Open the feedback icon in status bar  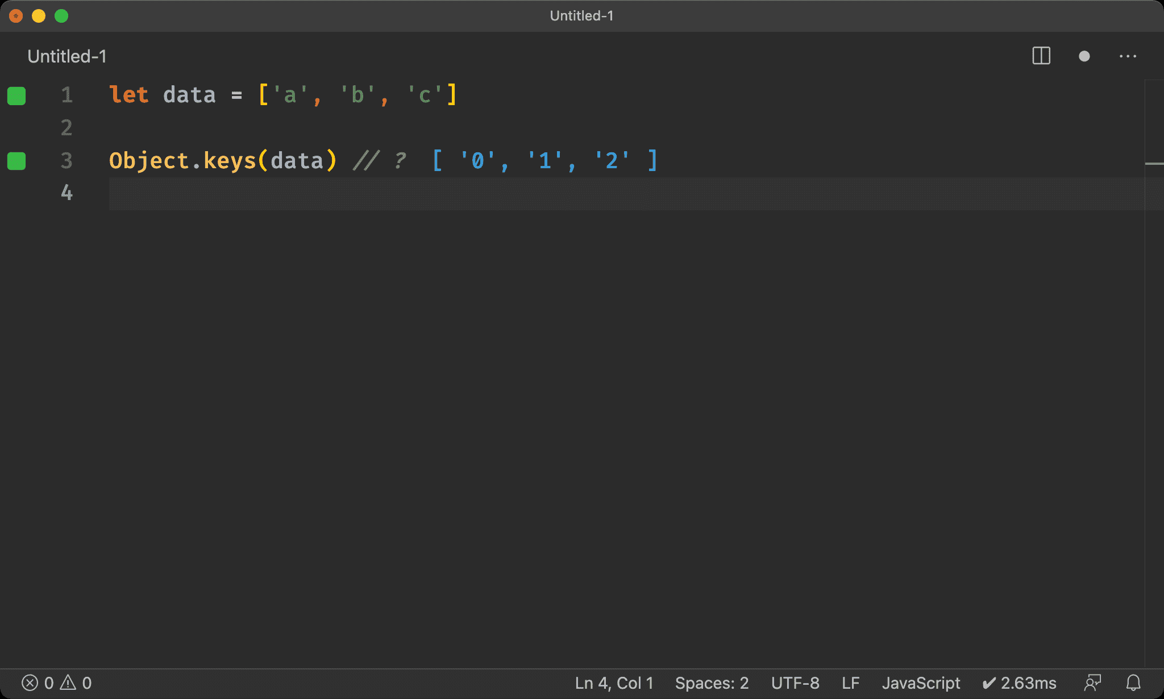(1092, 683)
